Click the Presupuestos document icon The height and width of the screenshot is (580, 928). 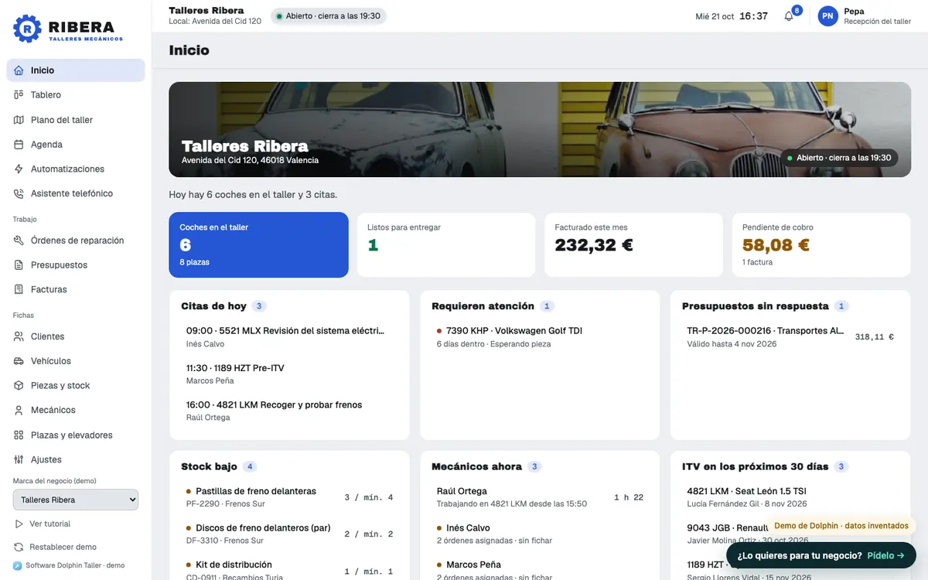(x=19, y=265)
